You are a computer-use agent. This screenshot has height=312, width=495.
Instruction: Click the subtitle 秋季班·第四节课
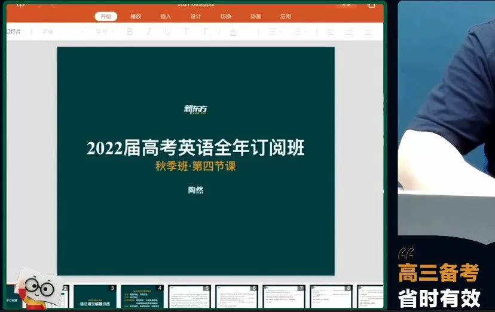195,166
